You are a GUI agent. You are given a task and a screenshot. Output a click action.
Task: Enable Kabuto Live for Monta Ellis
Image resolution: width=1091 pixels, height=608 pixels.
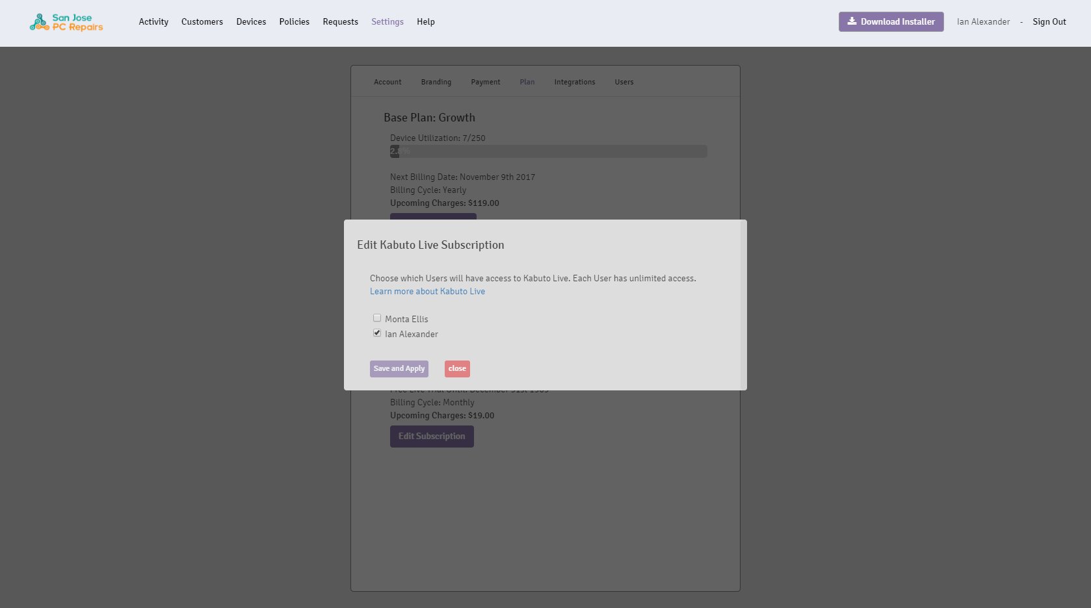[x=377, y=318]
